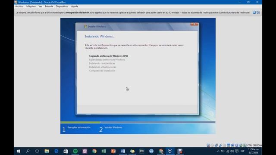Open the taskbar clock showing 11:50 a.m.
Screen dimensions: 276x155
point(254,151)
